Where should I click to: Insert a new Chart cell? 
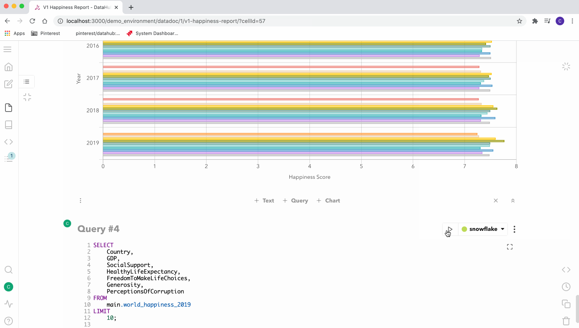329,201
